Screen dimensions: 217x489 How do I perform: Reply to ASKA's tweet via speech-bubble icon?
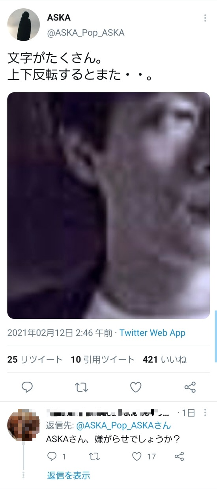pyautogui.click(x=27, y=387)
